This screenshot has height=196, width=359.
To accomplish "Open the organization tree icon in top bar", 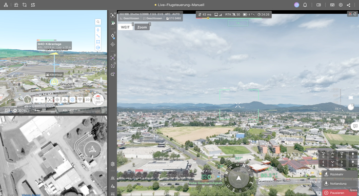I will pos(6,5).
